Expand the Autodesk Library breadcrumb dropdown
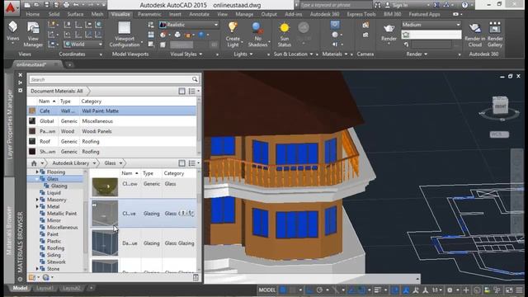This screenshot has width=528, height=297. pos(94,163)
